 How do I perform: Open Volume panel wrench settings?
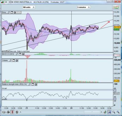point(10,60)
